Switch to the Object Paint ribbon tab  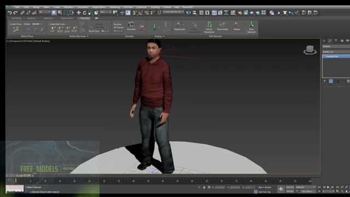pos(67,18)
